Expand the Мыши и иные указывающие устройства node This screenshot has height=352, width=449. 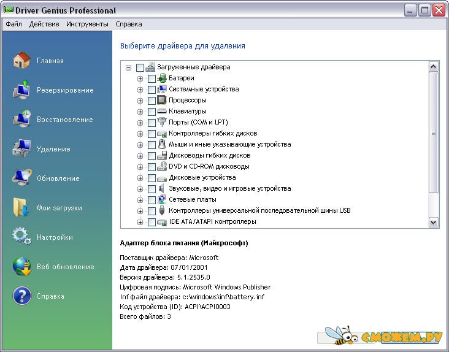click(140, 145)
